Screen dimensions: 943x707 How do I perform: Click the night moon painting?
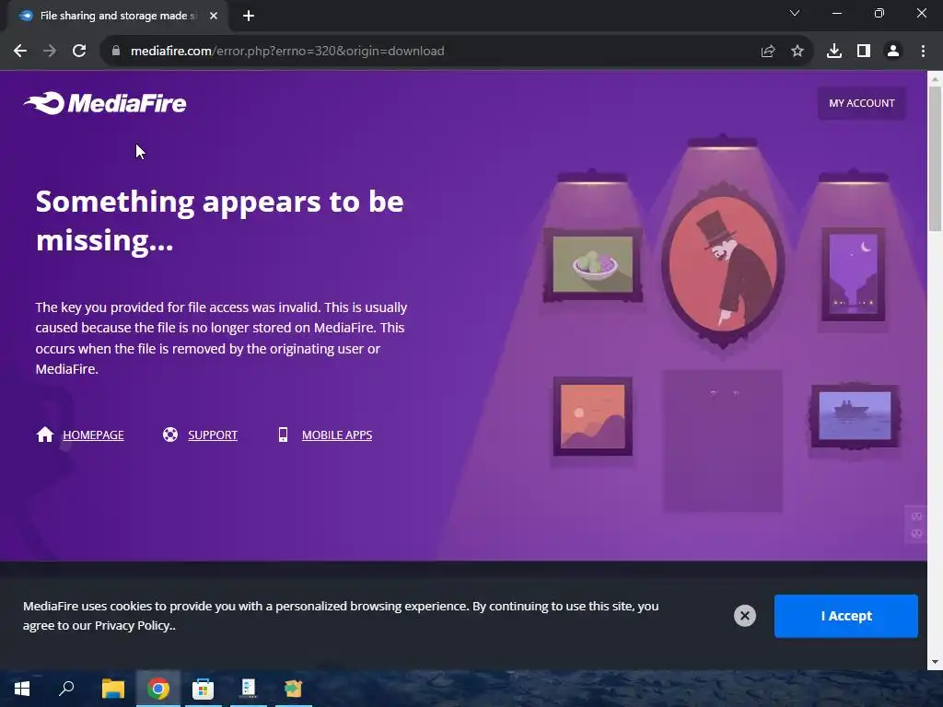(x=854, y=274)
